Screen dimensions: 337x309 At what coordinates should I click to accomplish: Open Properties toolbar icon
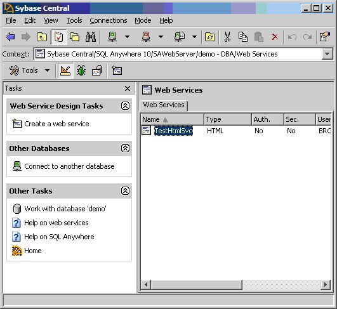325,37
